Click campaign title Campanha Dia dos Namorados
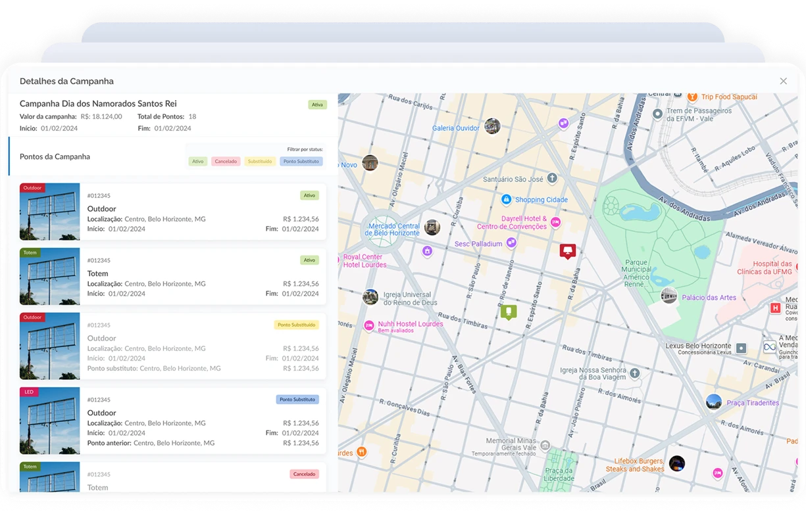The width and height of the screenshot is (806, 512). coord(98,104)
